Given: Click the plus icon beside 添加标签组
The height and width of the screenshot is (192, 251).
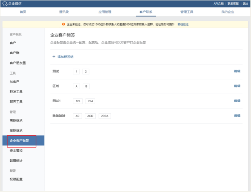Looking at the screenshot, I should (x=54, y=57).
